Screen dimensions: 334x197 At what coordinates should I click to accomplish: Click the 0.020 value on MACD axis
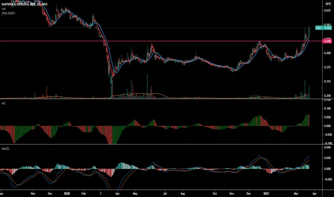[328, 158]
